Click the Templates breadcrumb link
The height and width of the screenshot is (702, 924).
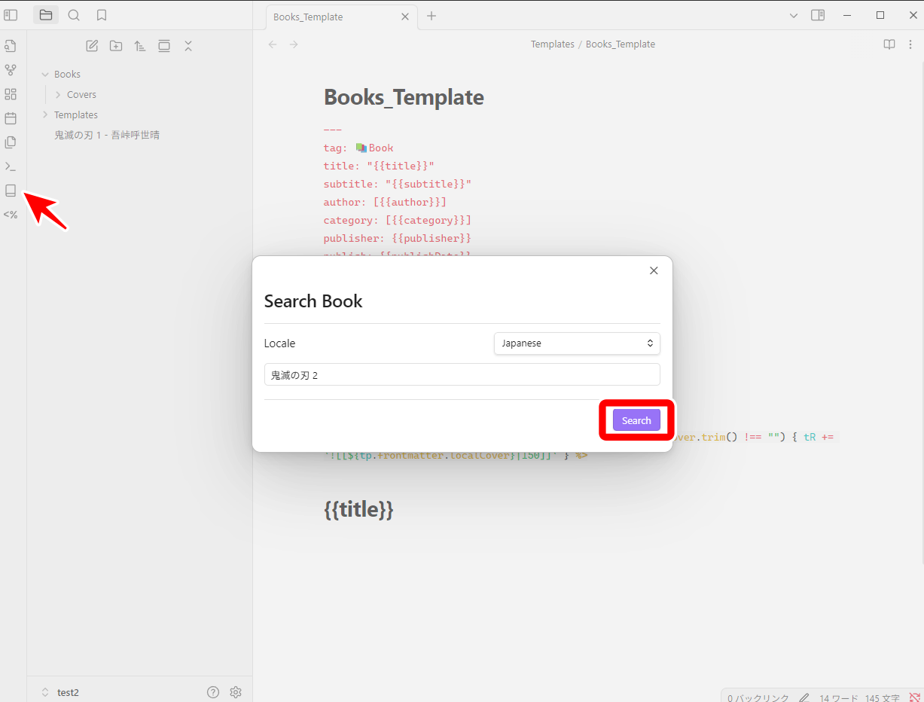click(x=553, y=44)
